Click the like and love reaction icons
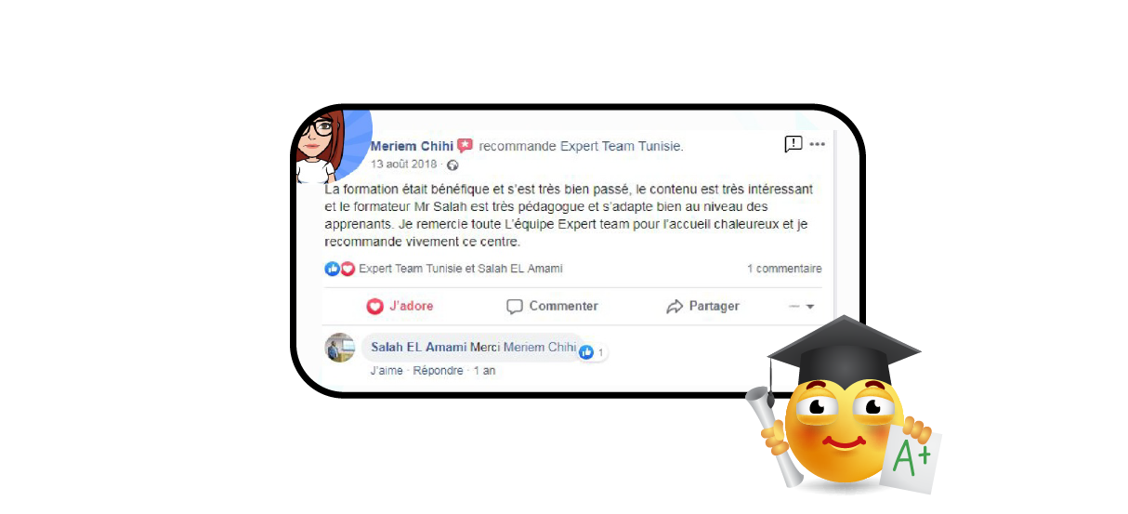Image resolution: width=1128 pixels, height=514 pixels. (x=340, y=269)
